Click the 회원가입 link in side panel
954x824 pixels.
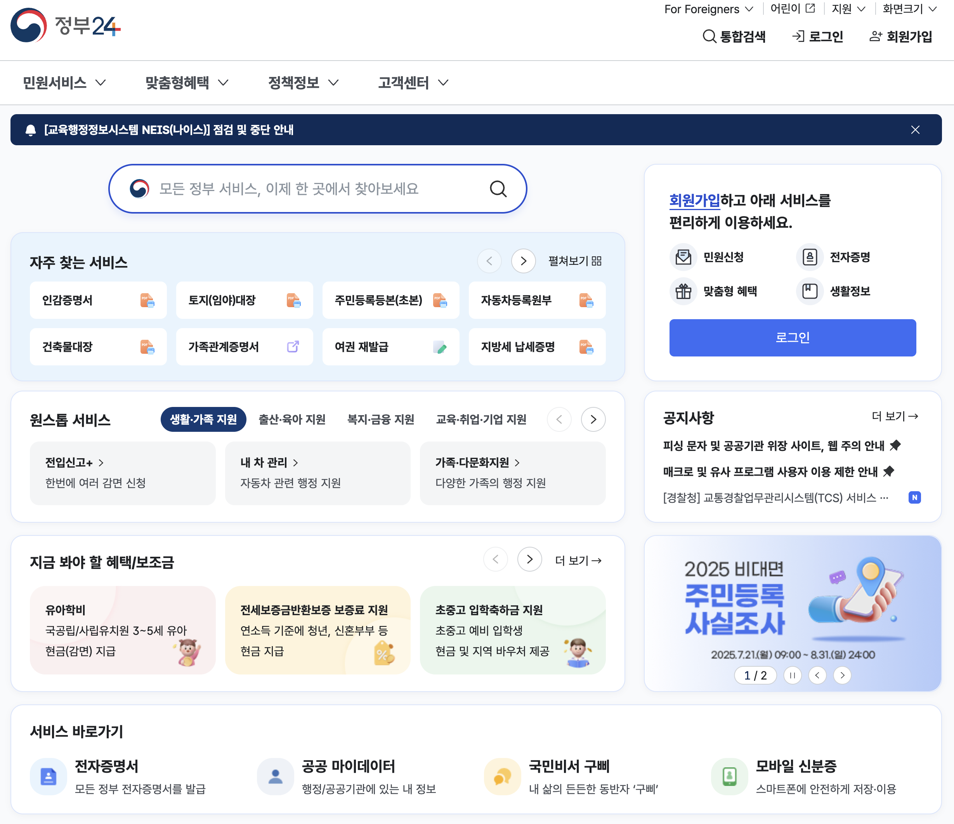[x=694, y=200]
